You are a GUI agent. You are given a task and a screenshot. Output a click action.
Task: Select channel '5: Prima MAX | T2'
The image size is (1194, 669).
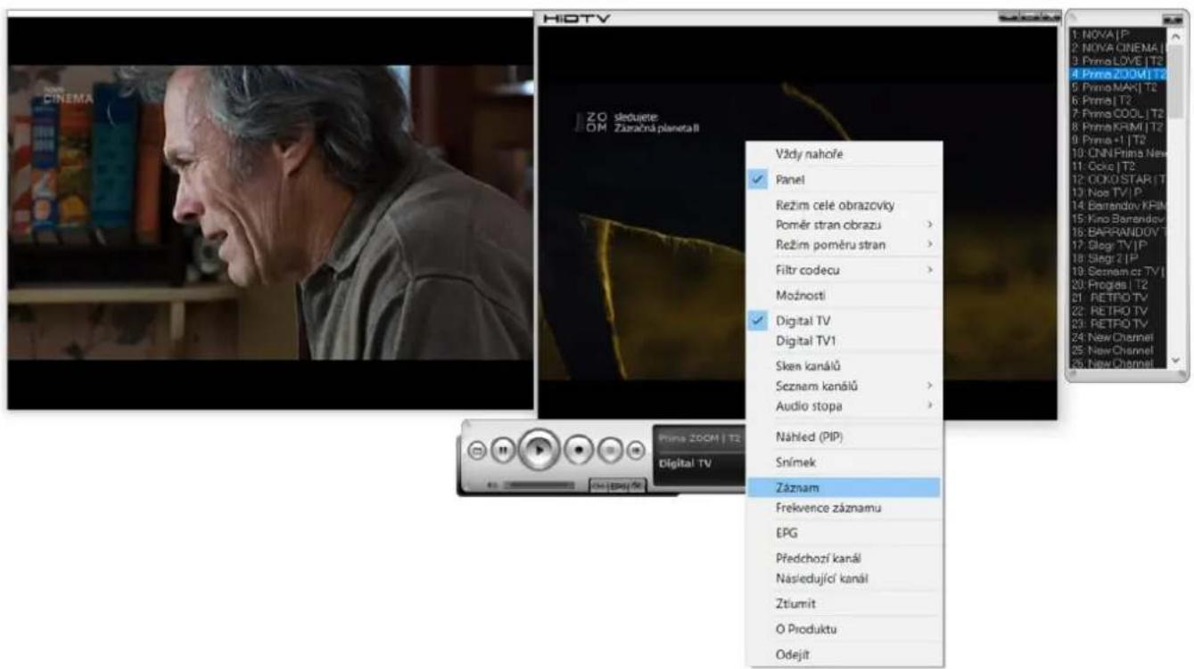1119,87
